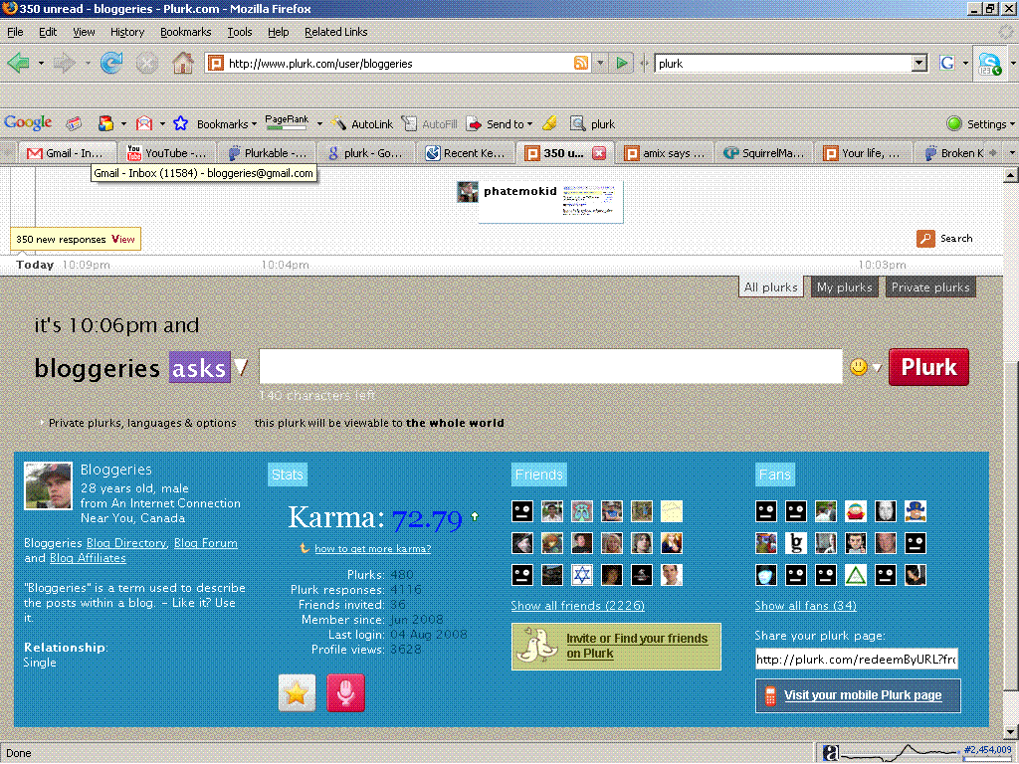Switch to the 'amix says ...' tab

tap(664, 153)
